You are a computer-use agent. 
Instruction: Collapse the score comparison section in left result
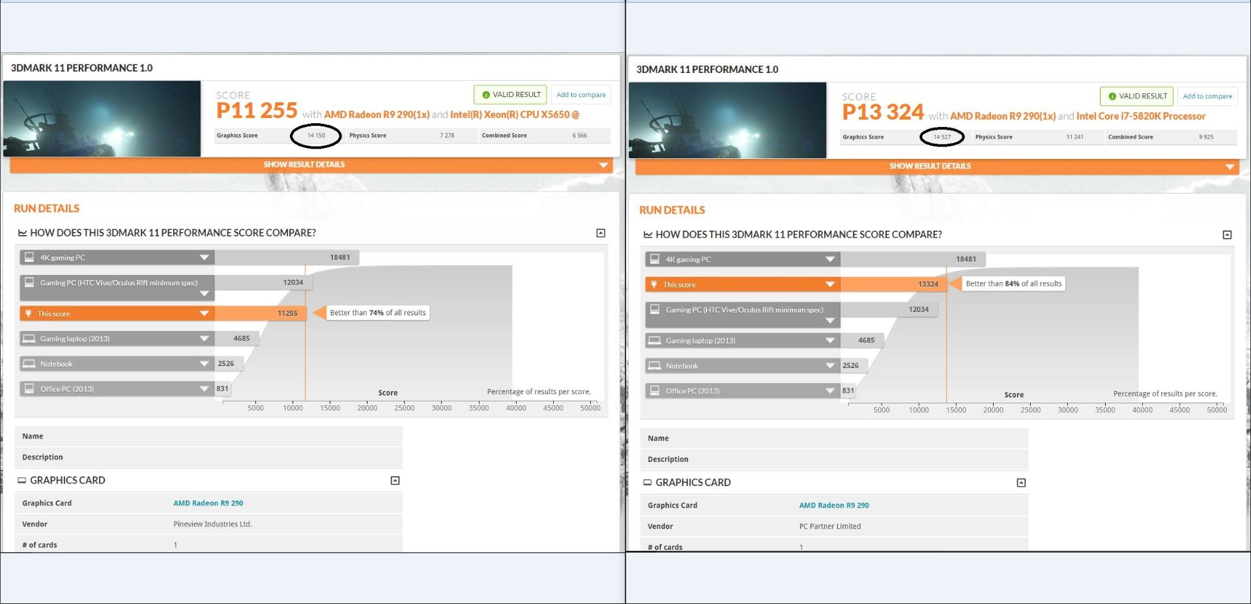[601, 233]
